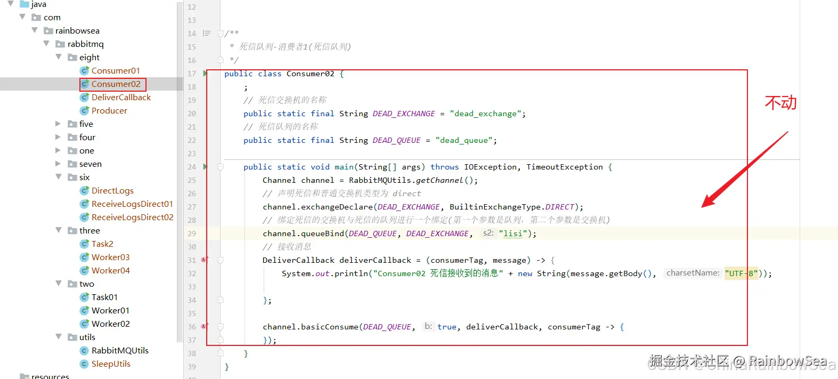Click BuiltinExchangeType.DIRECT on line 27

[512, 207]
